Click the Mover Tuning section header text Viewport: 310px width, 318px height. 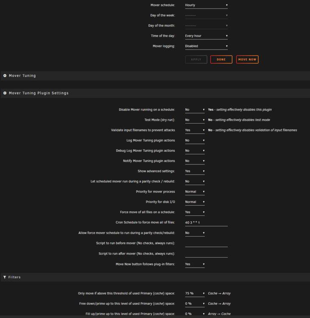22,75
